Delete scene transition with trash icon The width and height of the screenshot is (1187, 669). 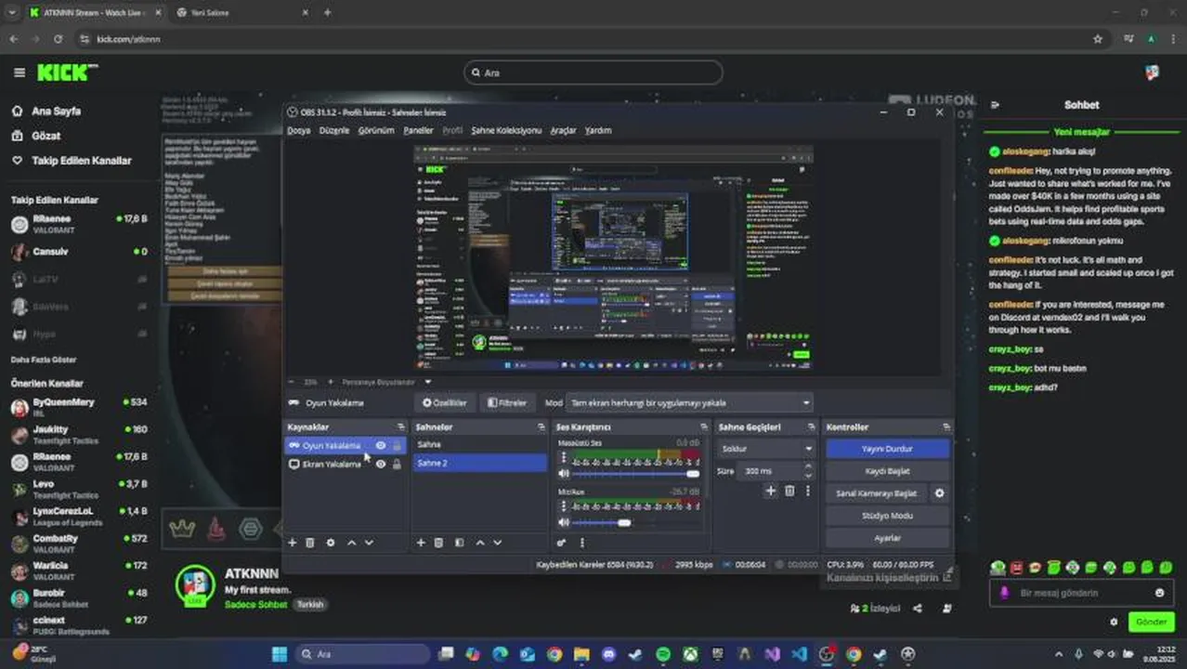pos(789,491)
